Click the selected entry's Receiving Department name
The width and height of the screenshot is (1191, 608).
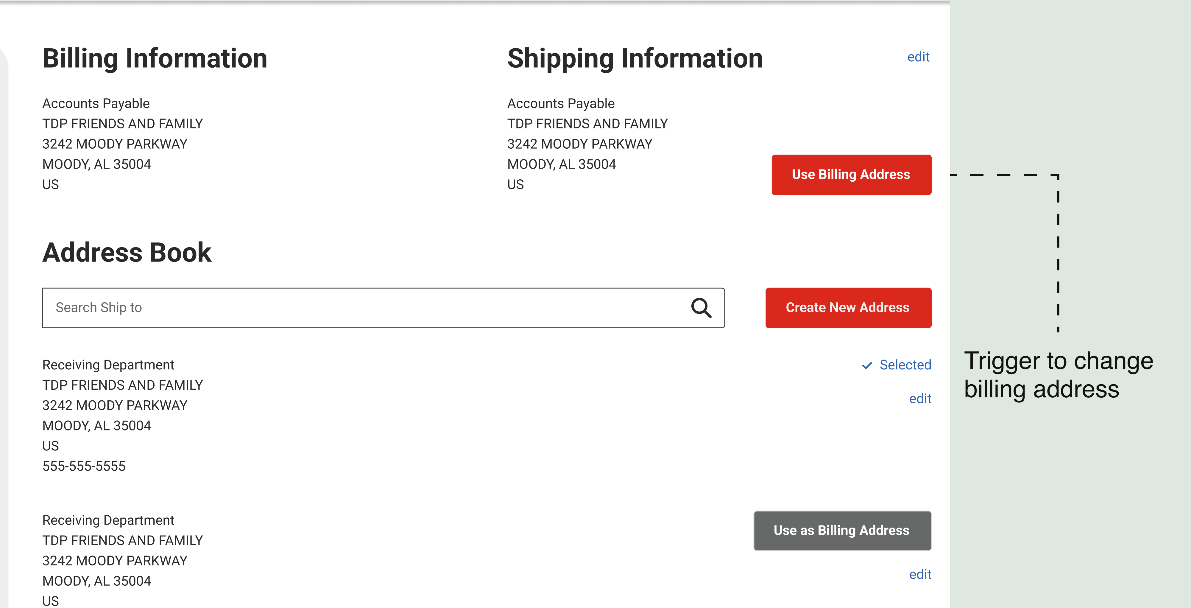(108, 365)
